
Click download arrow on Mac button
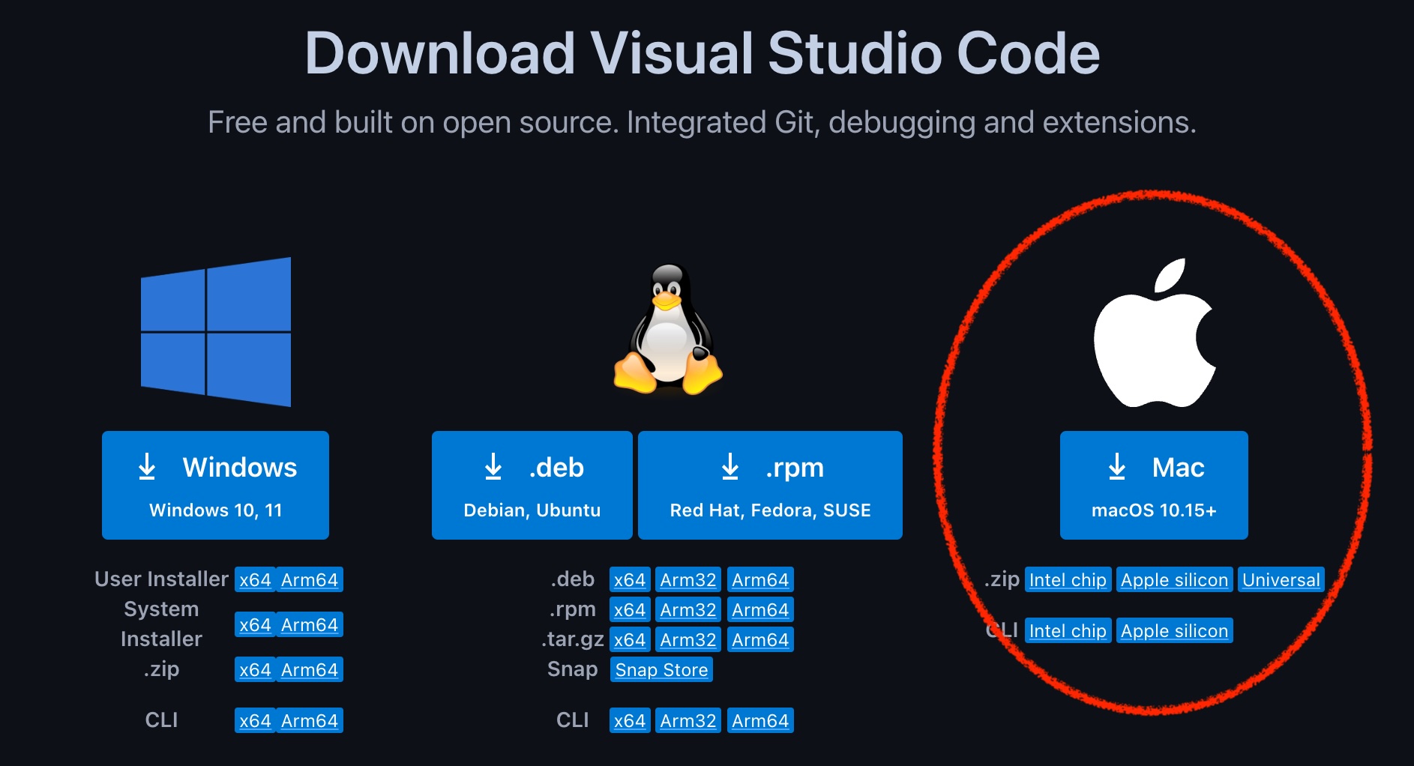tap(1117, 467)
